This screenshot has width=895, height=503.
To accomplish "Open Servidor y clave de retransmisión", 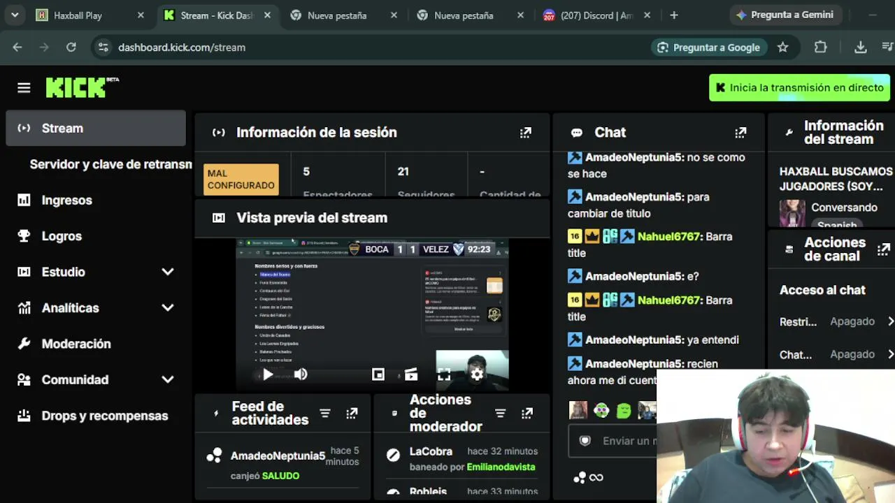I will pos(110,165).
